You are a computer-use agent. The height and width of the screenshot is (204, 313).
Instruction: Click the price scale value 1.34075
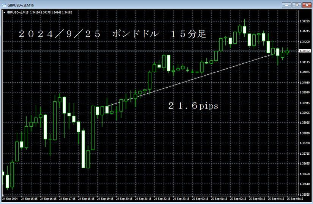[305, 72]
